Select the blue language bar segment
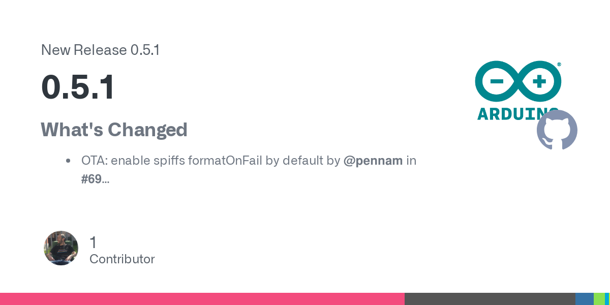 pos(584,299)
